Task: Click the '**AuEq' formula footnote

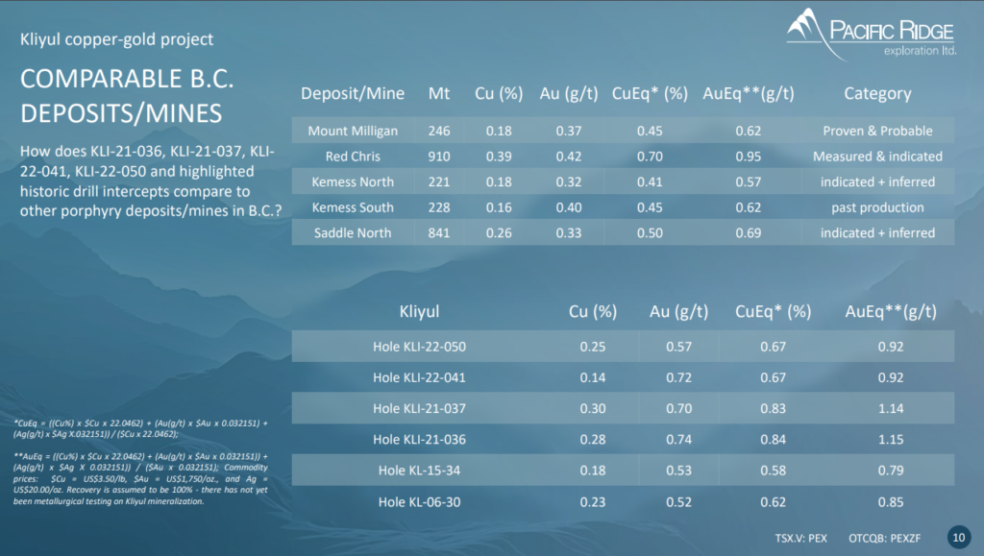Action: pyautogui.click(x=140, y=479)
